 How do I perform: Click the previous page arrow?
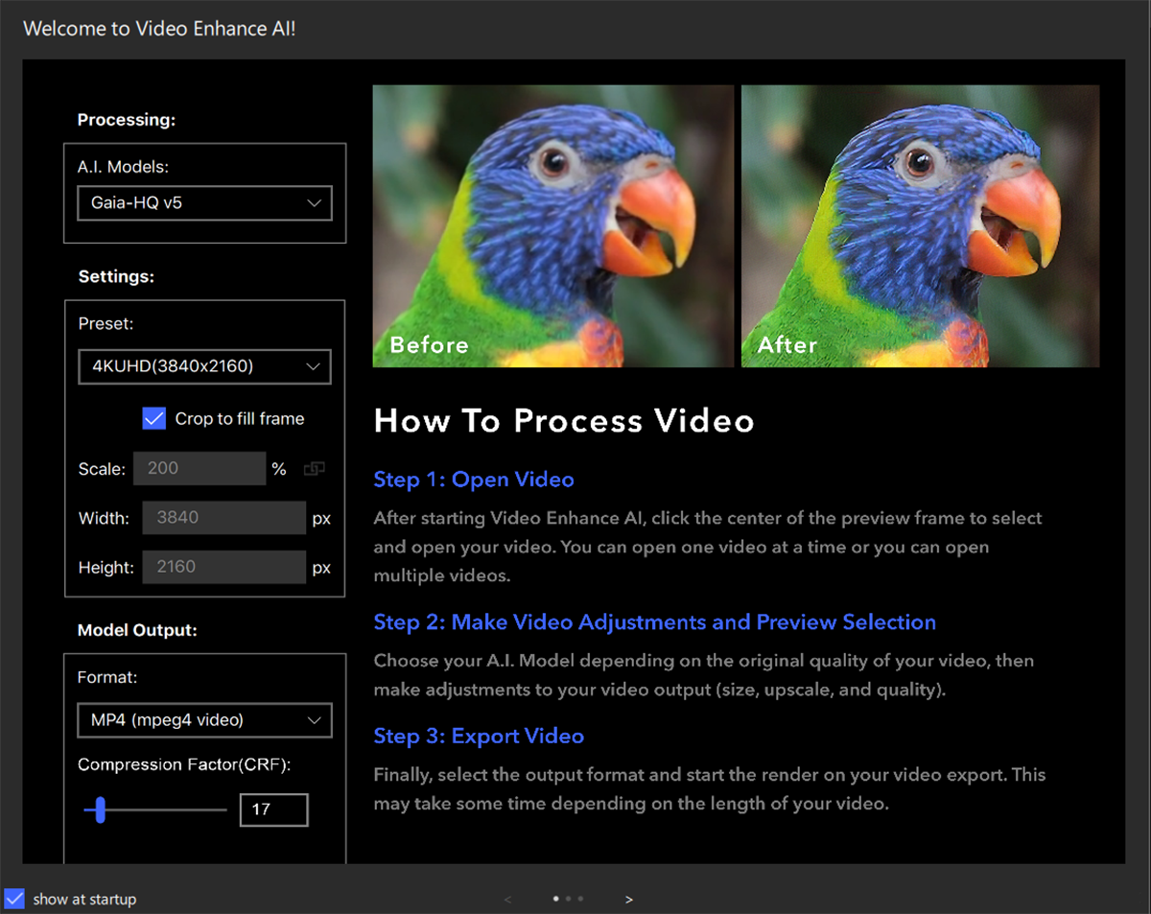(507, 900)
